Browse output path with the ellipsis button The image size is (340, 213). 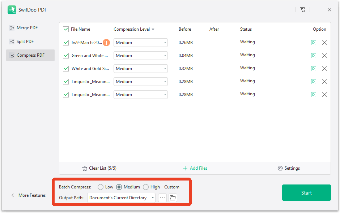pos(162,198)
